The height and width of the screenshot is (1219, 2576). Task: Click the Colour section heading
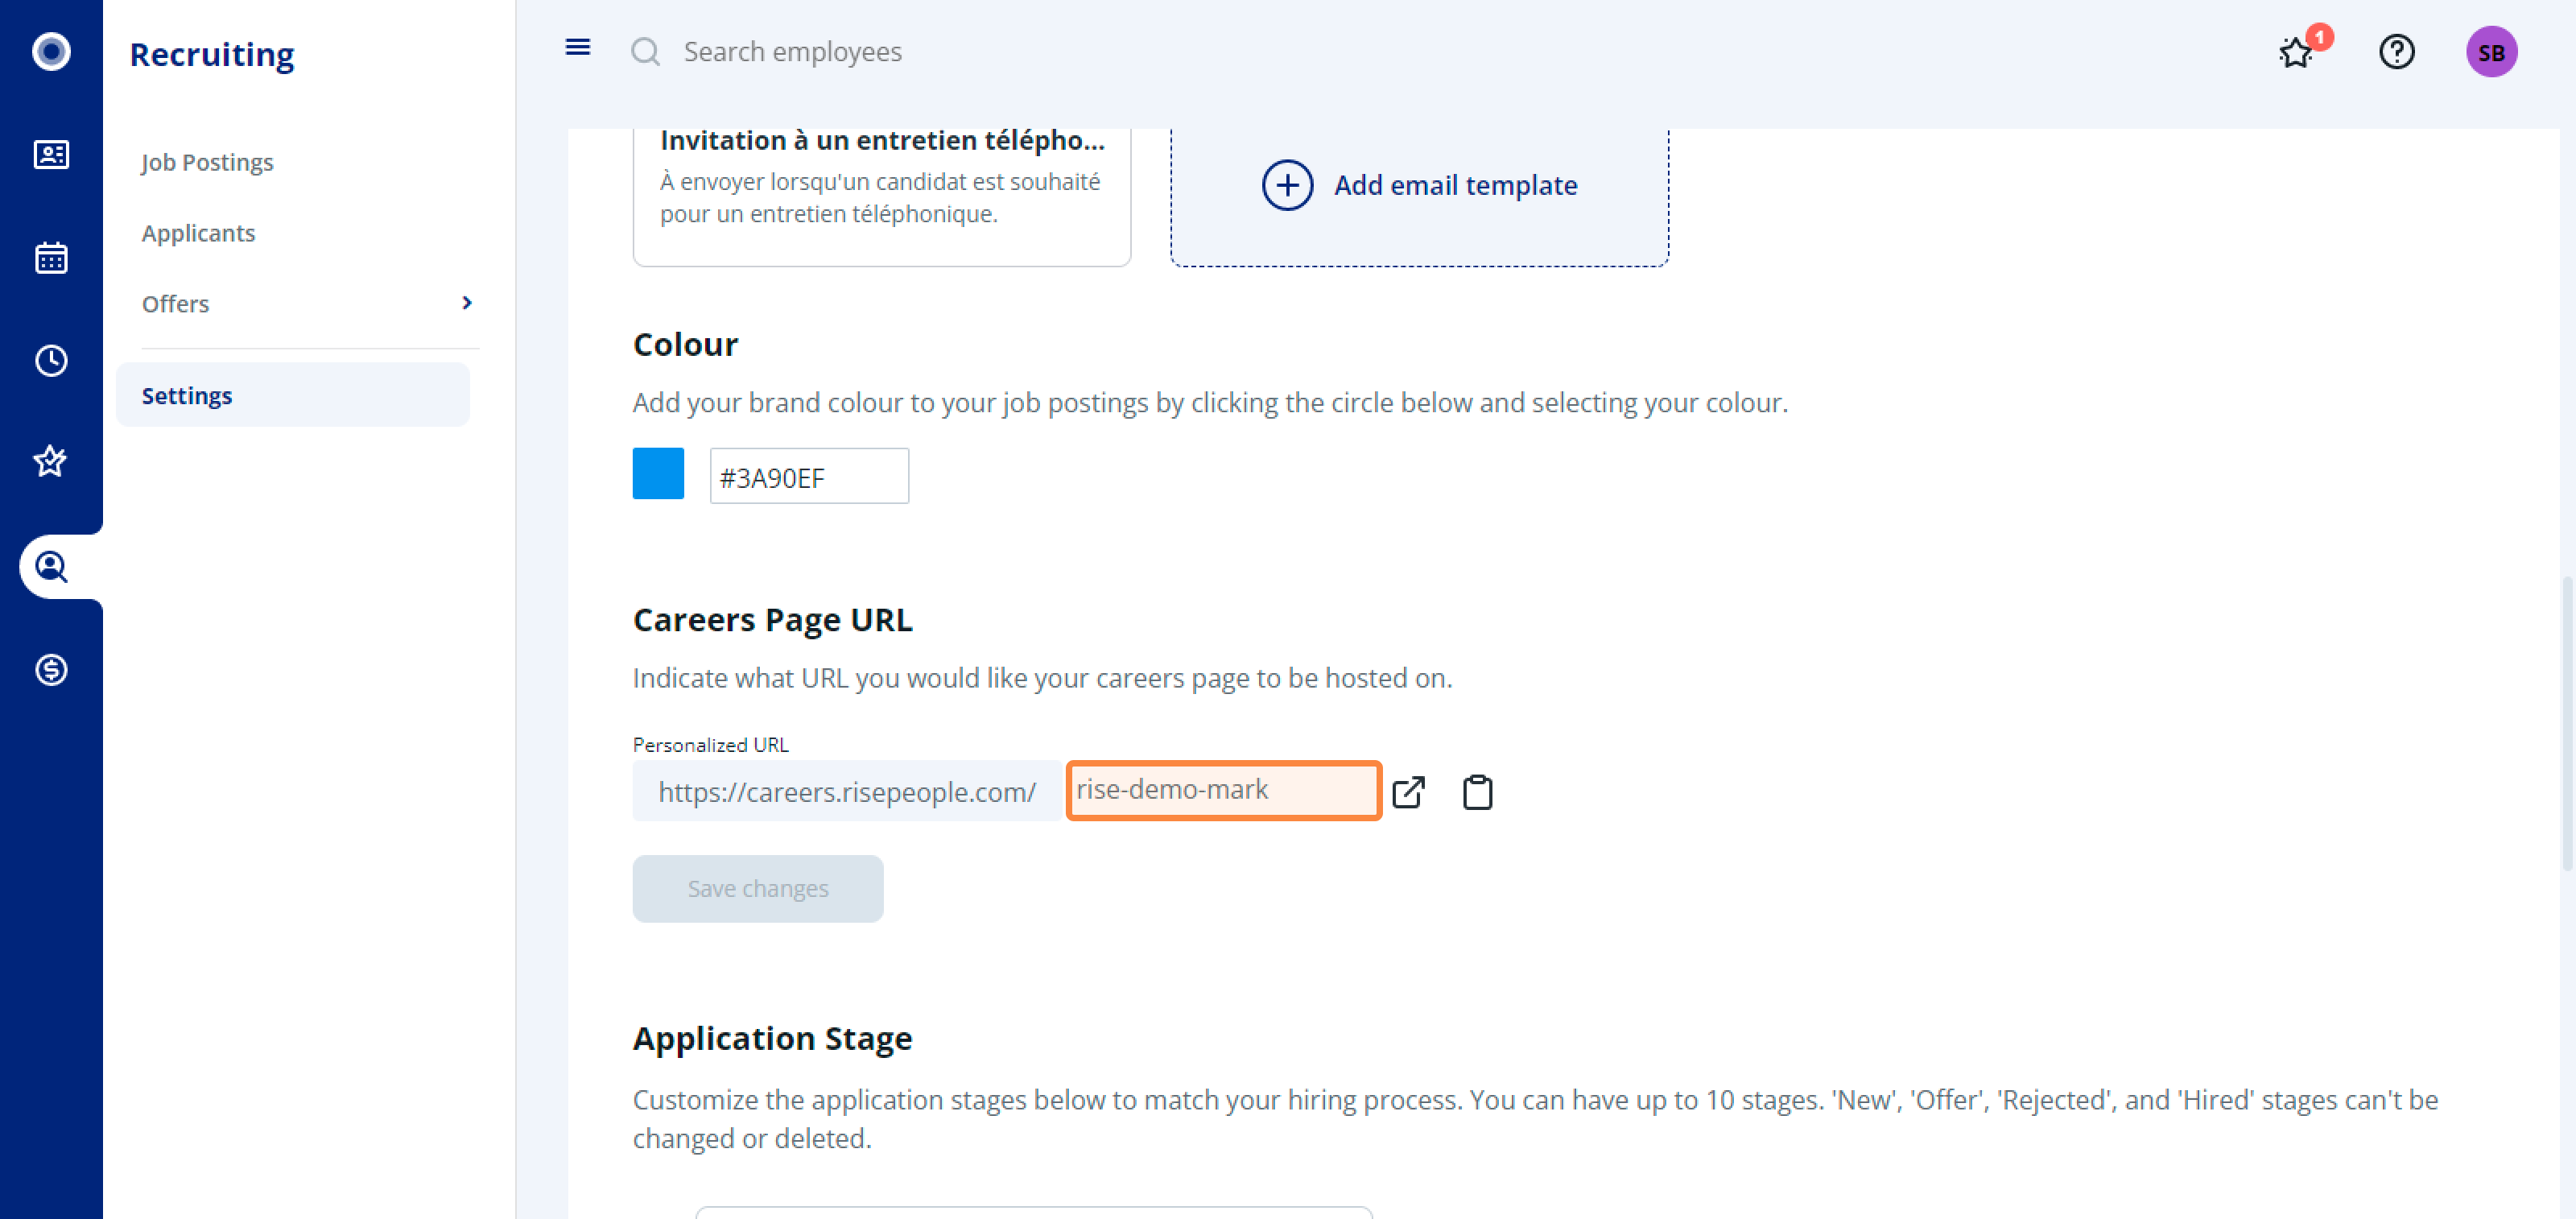[x=685, y=344]
